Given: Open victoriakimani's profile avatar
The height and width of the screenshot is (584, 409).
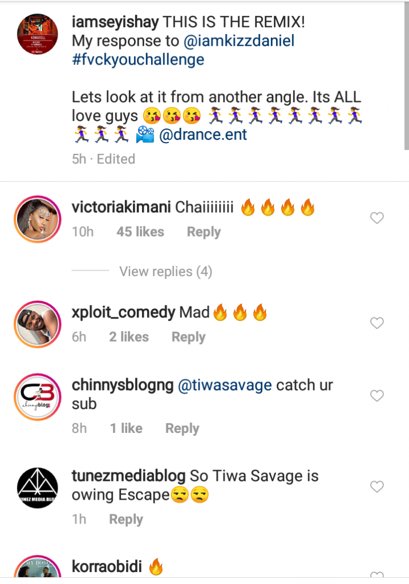Looking at the screenshot, I should tap(37, 220).
